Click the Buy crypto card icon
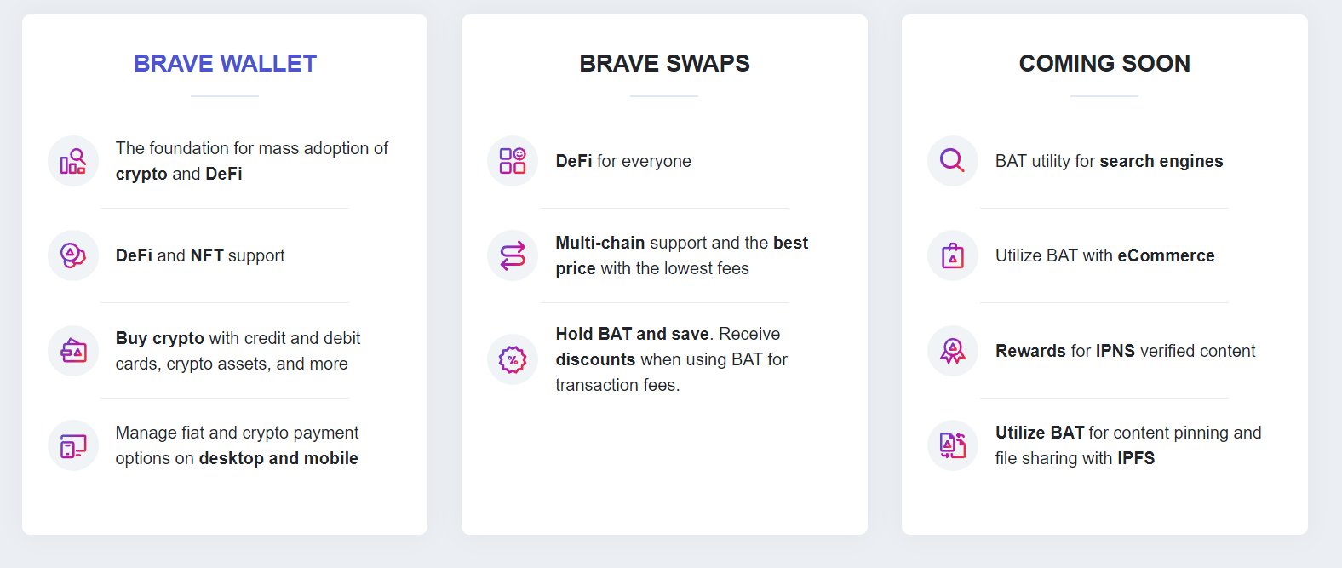The image size is (1342, 568). pos(73,351)
